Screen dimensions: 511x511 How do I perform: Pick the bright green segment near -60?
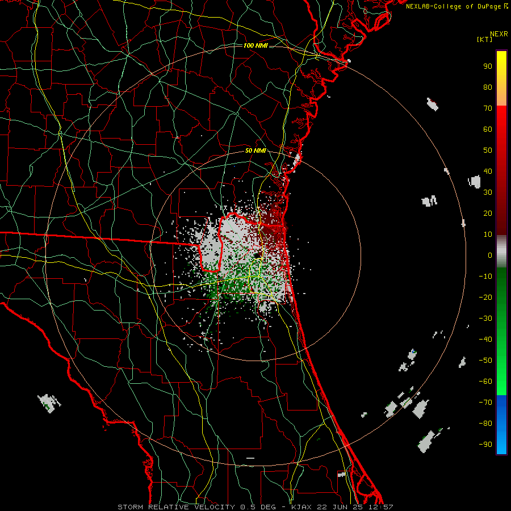click(x=501, y=383)
